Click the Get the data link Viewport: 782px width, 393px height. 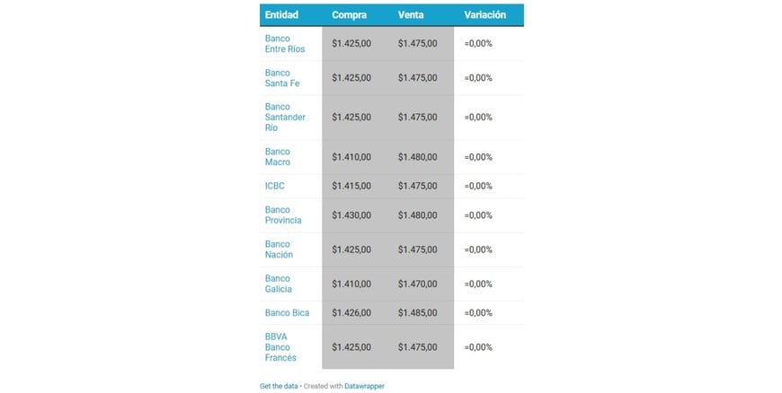[277, 386]
